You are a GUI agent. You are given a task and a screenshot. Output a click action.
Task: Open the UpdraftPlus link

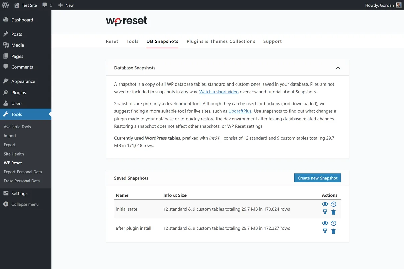(240, 111)
